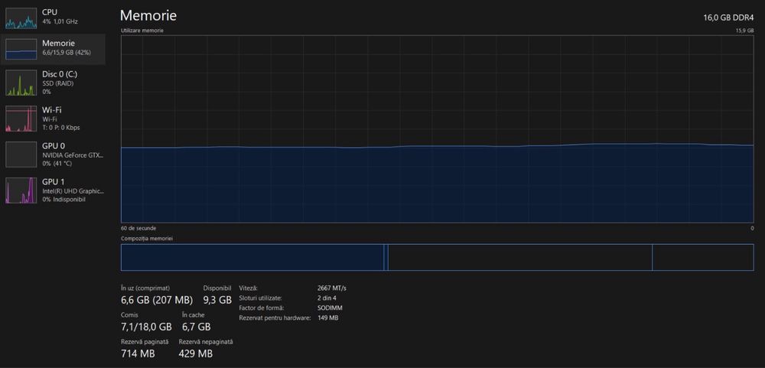Screen dimensions: 765x368
Task: Click the Memorie page heading
Action: point(148,15)
